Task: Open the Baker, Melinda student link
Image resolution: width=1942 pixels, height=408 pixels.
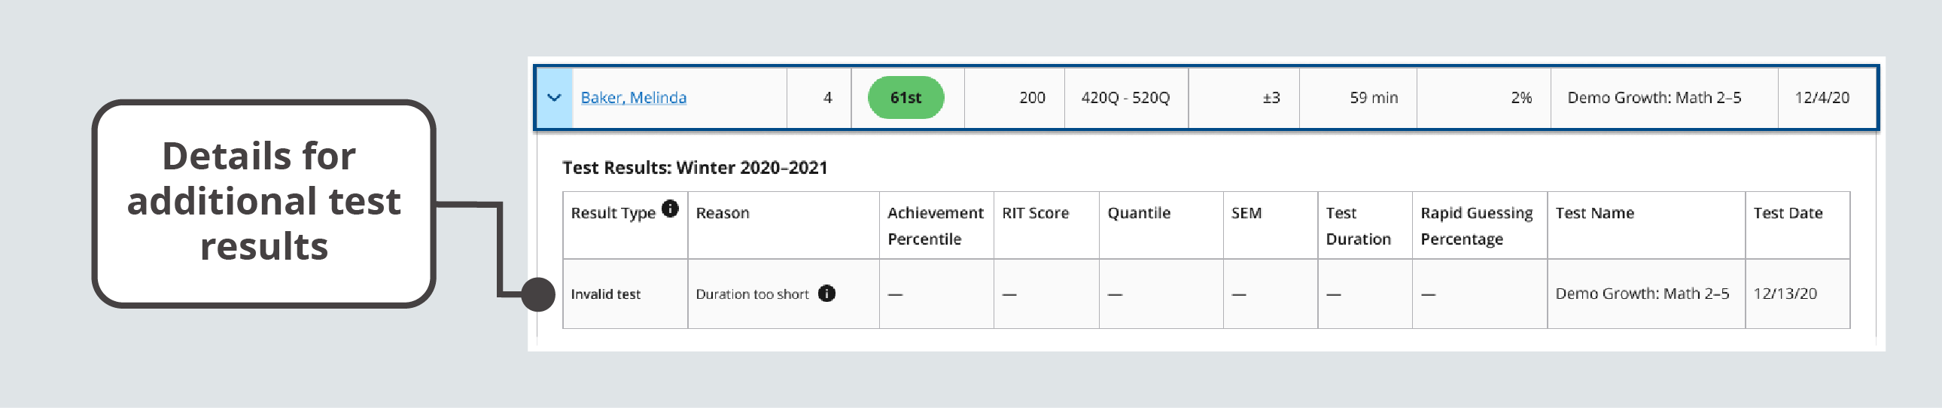Action: 633,98
